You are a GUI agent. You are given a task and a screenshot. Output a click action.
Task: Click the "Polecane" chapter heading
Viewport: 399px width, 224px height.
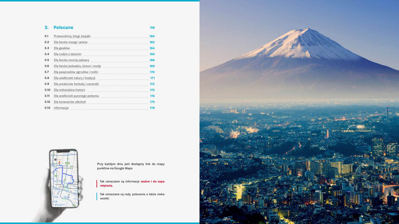pos(63,28)
